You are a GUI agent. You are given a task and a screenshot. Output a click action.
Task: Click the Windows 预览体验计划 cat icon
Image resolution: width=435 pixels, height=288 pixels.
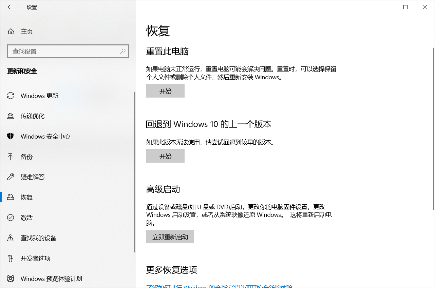point(11,279)
